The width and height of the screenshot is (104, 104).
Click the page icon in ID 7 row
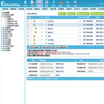(34, 44)
